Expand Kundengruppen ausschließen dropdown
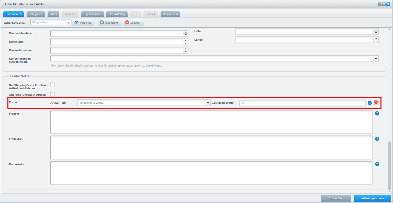The width and height of the screenshot is (393, 203). point(376,59)
